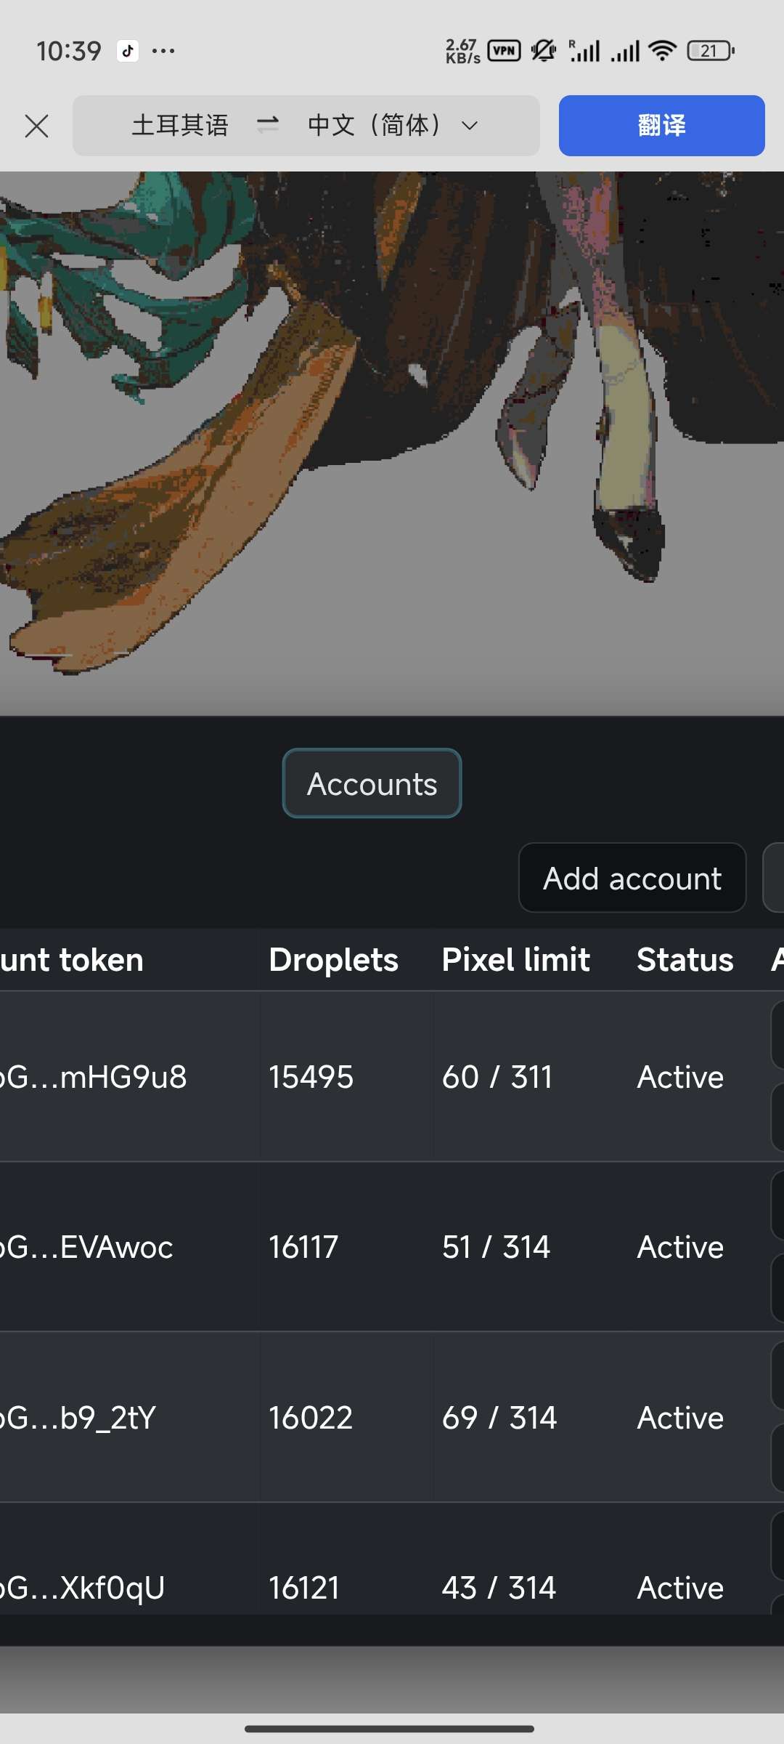Open the TikTok notification icon in status bar
The height and width of the screenshot is (1744, 784).
128,51
